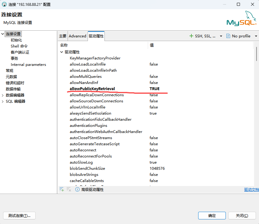Click the add user property icon
This screenshot has width=259, height=224.
tap(62, 190)
